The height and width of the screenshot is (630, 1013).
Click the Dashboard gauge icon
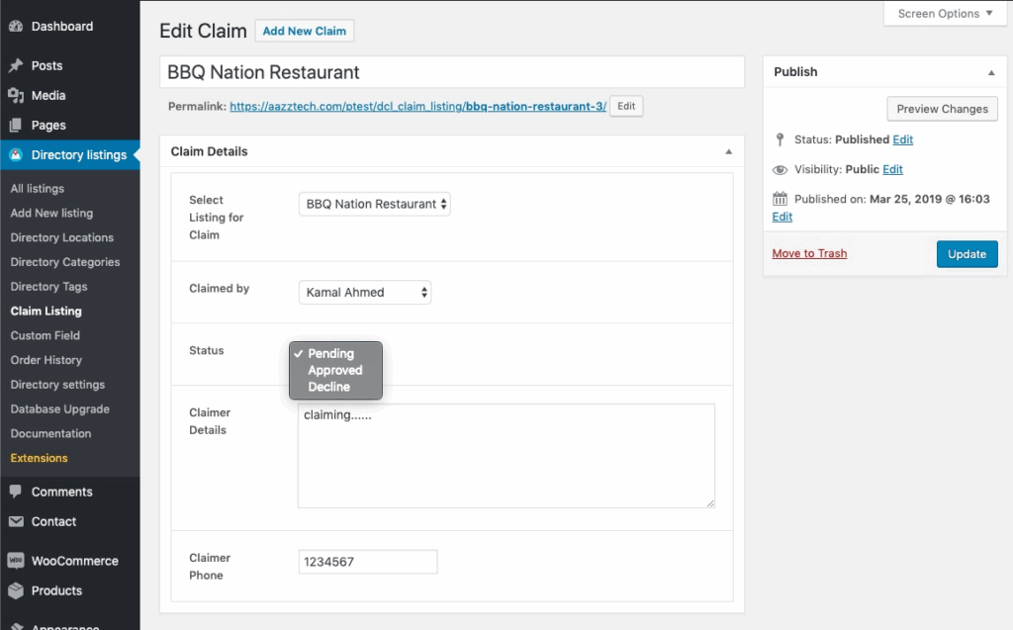(16, 27)
